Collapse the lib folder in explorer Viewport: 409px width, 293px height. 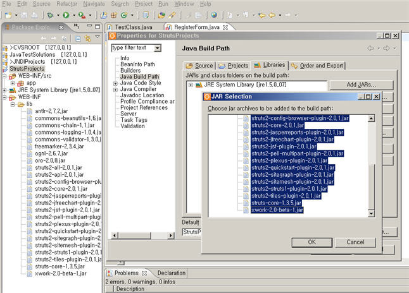(x=13, y=105)
